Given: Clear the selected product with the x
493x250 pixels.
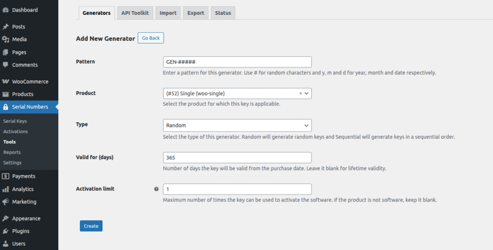Looking at the screenshot, I should pyautogui.click(x=300, y=94).
